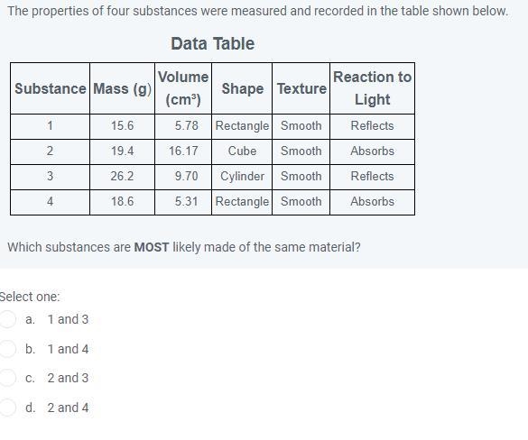Click the Volume (cm³) column header
528x440 pixels.
(x=183, y=88)
